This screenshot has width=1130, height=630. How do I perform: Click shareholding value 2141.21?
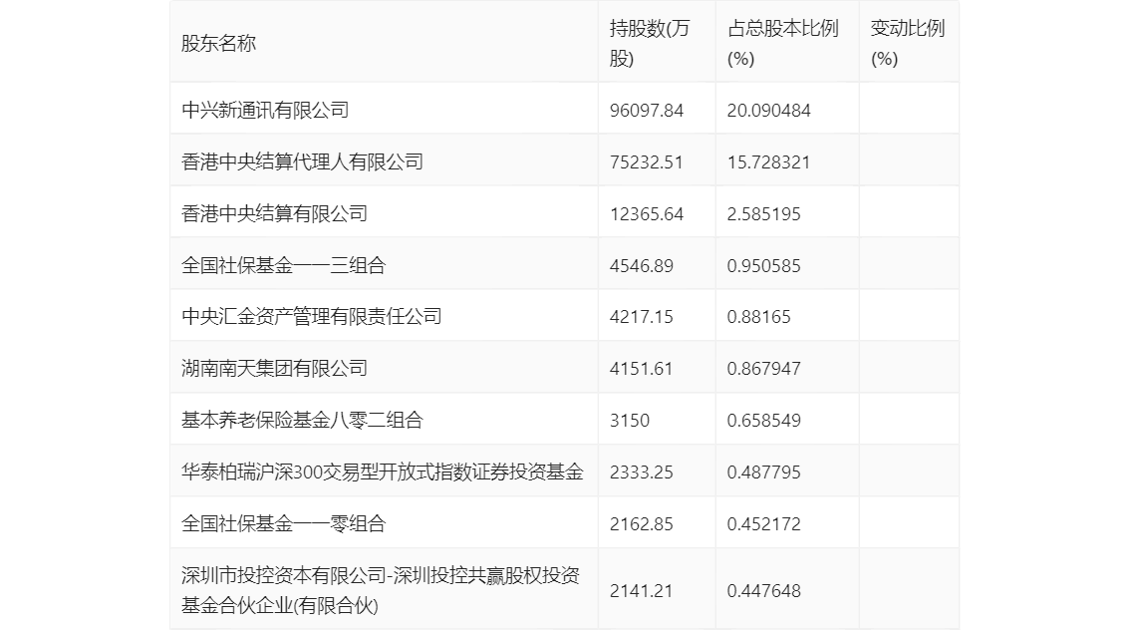pyautogui.click(x=641, y=591)
